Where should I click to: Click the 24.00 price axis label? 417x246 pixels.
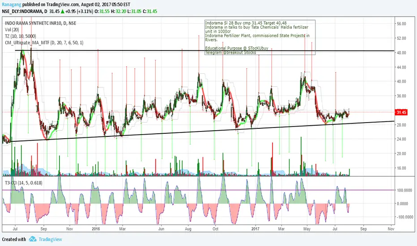coord(402,139)
